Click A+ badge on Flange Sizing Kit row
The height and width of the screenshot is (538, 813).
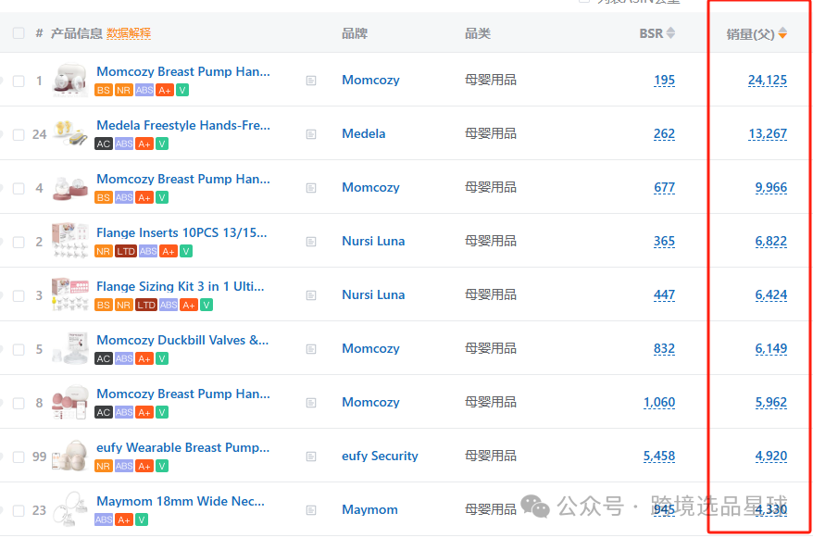point(189,305)
